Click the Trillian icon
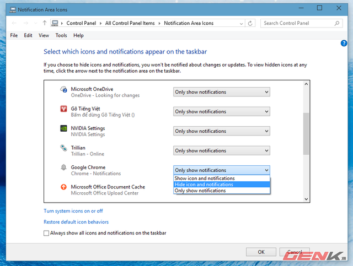Screen dimensions: 353x266 (63, 148)
